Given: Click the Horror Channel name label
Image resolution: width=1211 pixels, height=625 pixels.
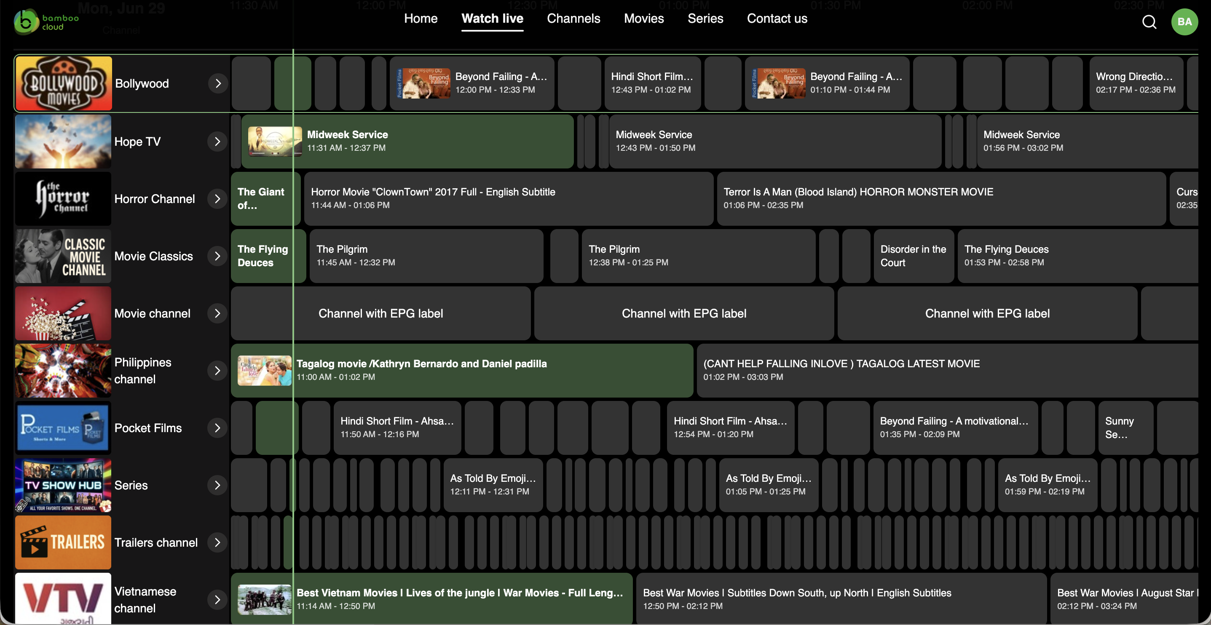Looking at the screenshot, I should coord(155,199).
